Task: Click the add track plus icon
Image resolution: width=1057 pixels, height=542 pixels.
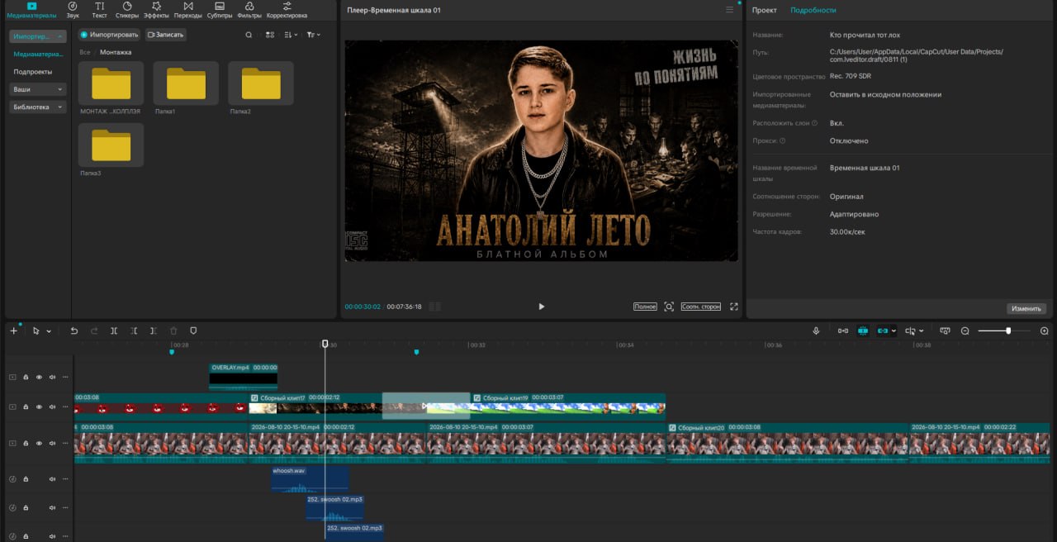Action: tap(13, 330)
